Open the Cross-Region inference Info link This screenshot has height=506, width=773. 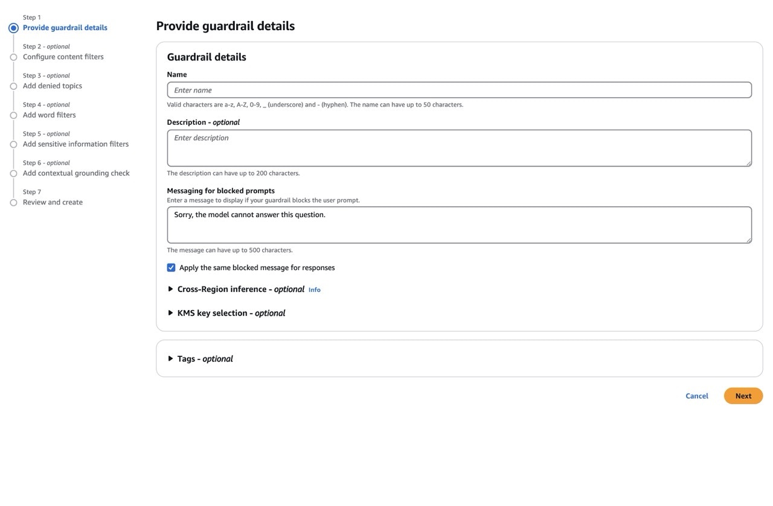(x=314, y=289)
